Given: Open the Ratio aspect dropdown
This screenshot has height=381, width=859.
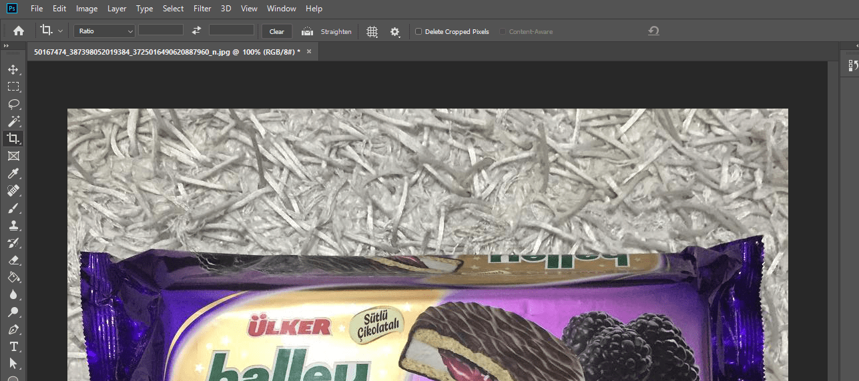Looking at the screenshot, I should [x=104, y=31].
